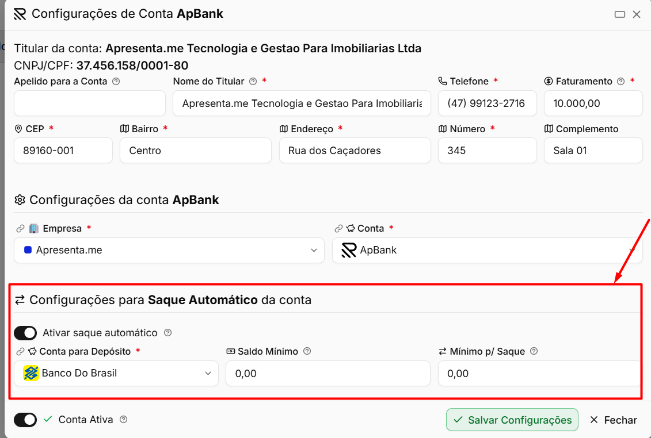The width and height of the screenshot is (651, 438).
Task: Open the Conta dropdown showing ApBank
Action: pyautogui.click(x=487, y=250)
